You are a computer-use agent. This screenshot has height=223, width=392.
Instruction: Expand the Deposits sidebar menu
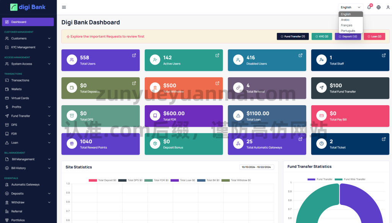coord(28,194)
